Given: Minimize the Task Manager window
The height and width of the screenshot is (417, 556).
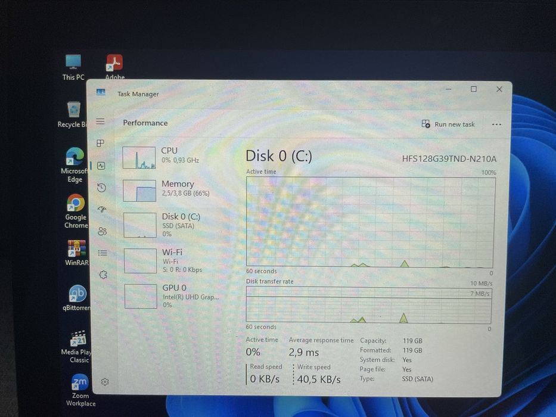Looking at the screenshot, I should point(449,89).
